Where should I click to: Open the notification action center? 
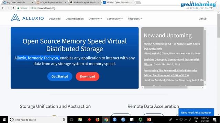click(x=214, y=120)
